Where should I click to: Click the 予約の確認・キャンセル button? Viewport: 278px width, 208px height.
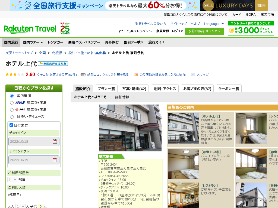[204, 31]
